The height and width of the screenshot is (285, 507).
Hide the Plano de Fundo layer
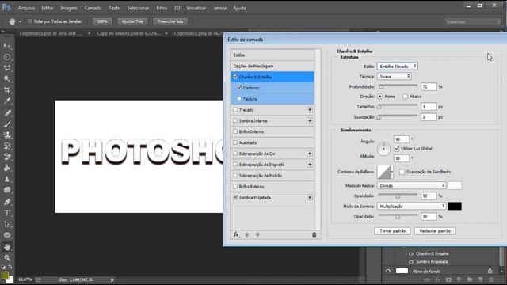(x=388, y=271)
